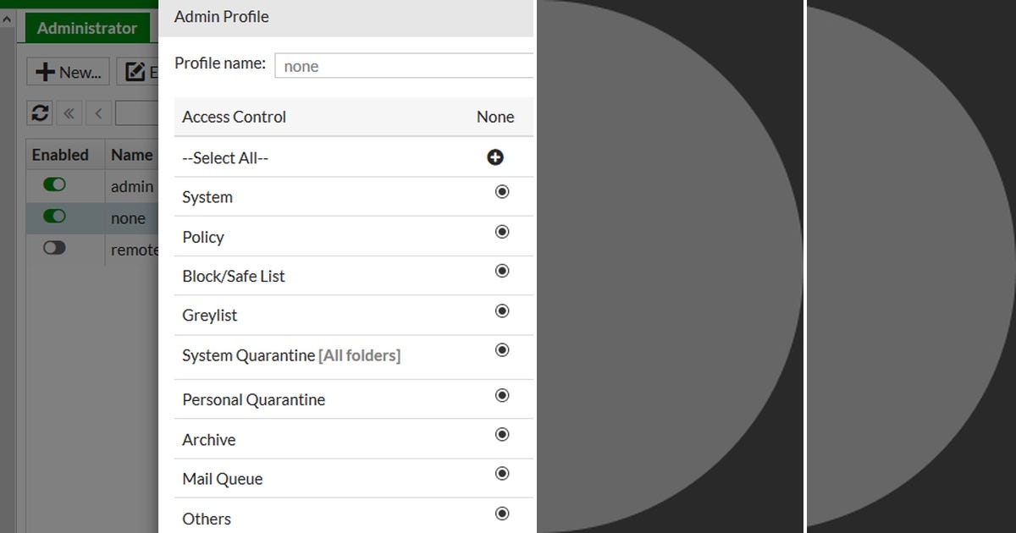Screen dimensions: 1016x533
Task: Select None access for Greylist
Action: [502, 310]
